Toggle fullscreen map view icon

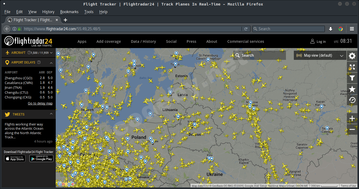[x=352, y=67]
